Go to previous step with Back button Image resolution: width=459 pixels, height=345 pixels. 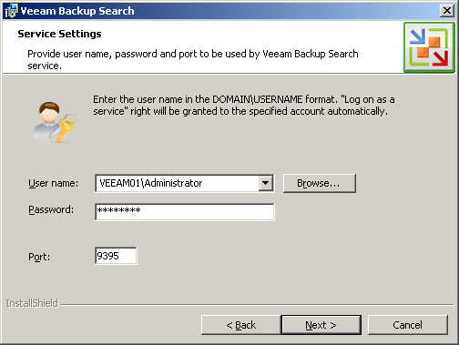[x=241, y=325]
